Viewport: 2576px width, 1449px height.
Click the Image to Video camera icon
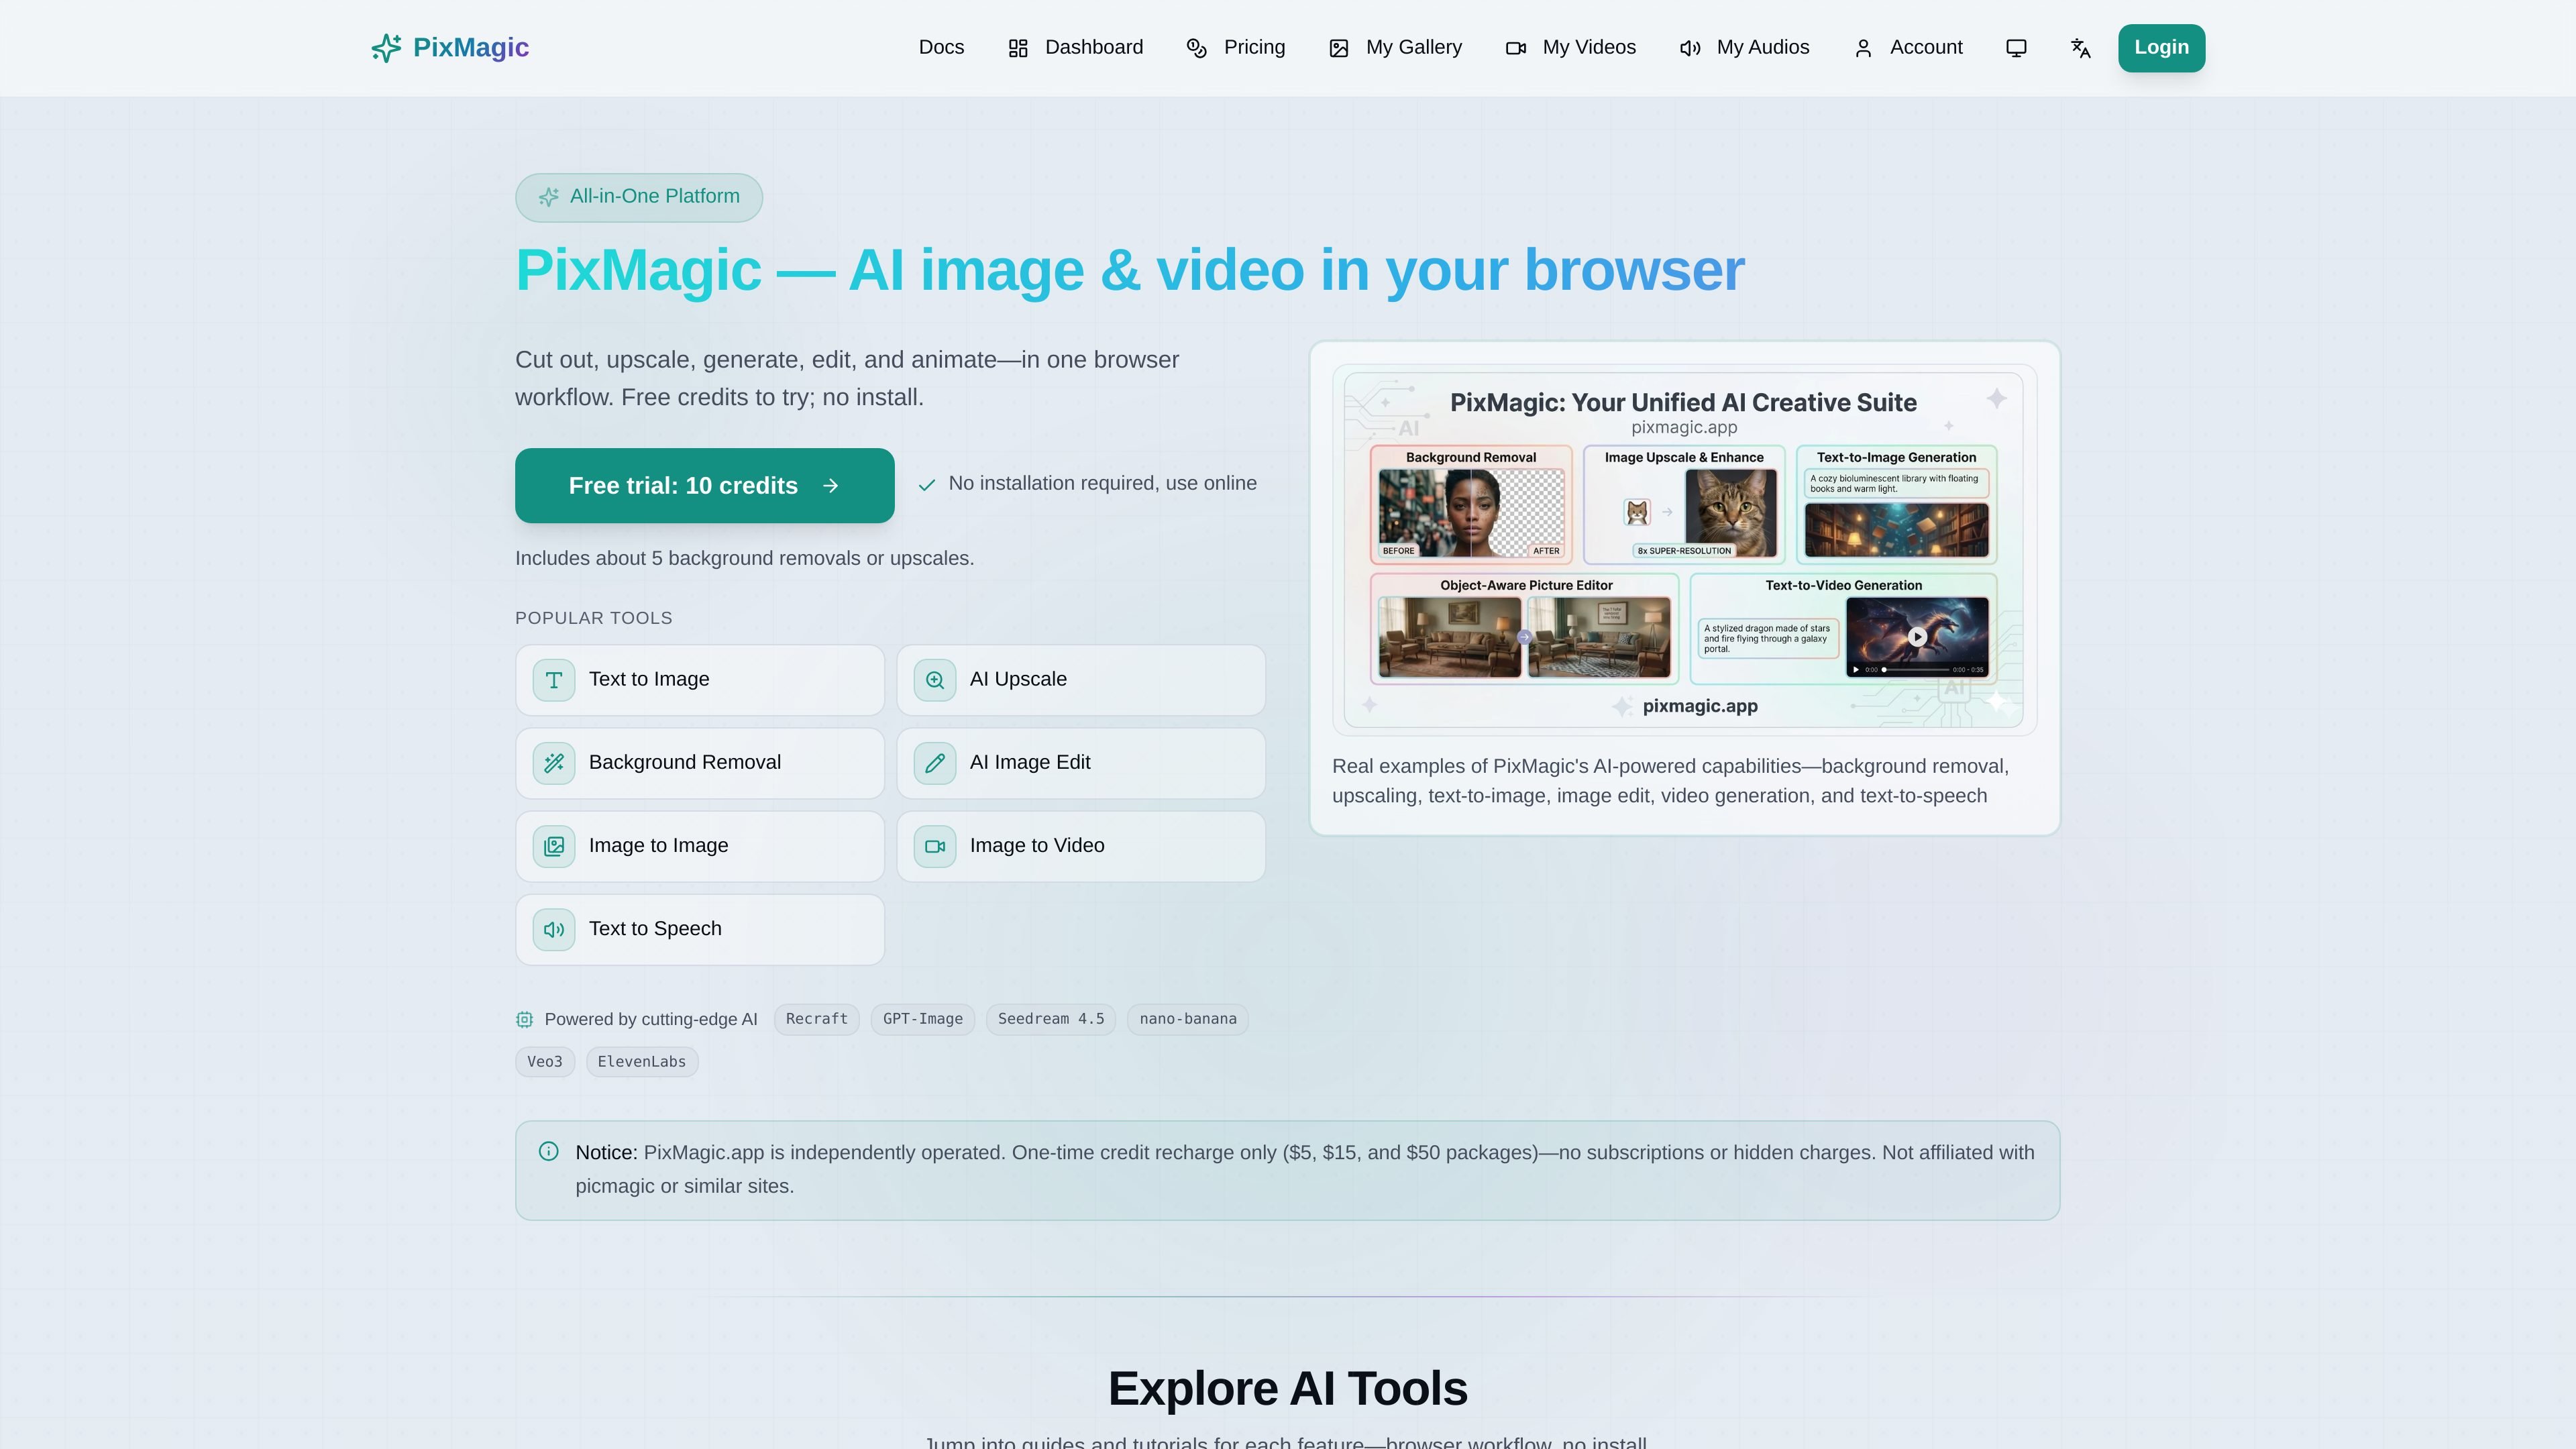[x=935, y=846]
